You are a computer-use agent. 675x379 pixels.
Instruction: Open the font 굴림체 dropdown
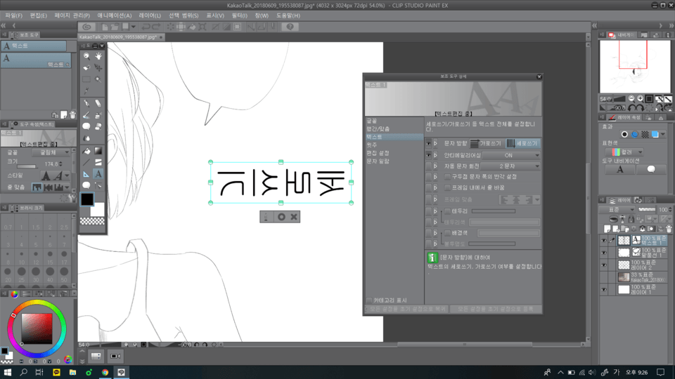pos(51,152)
